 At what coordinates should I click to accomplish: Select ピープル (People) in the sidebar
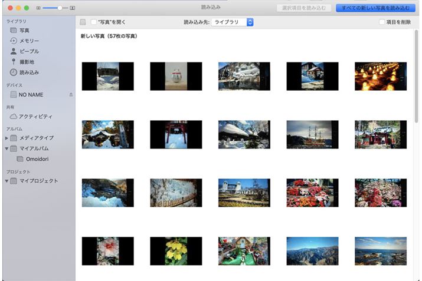(28, 51)
